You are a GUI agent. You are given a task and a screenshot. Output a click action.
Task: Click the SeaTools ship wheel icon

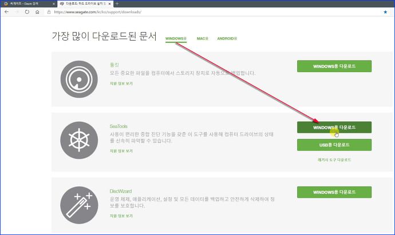coord(79,140)
